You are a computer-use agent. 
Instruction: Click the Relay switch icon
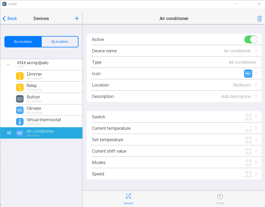pyautogui.click(x=20, y=88)
